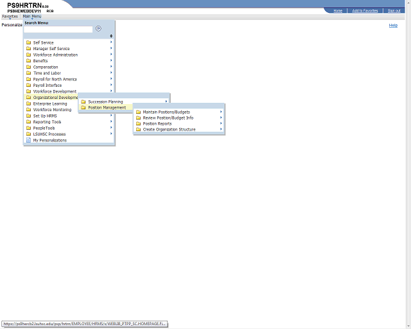Select Maintain Positions/Budgets menu entry
Image resolution: width=411 pixels, height=329 pixels.
[166, 112]
